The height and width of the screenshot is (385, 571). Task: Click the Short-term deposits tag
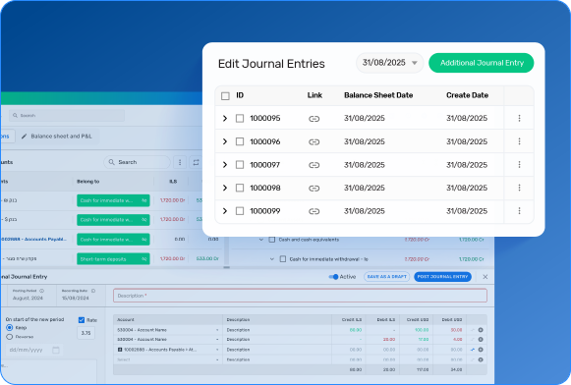point(113,259)
